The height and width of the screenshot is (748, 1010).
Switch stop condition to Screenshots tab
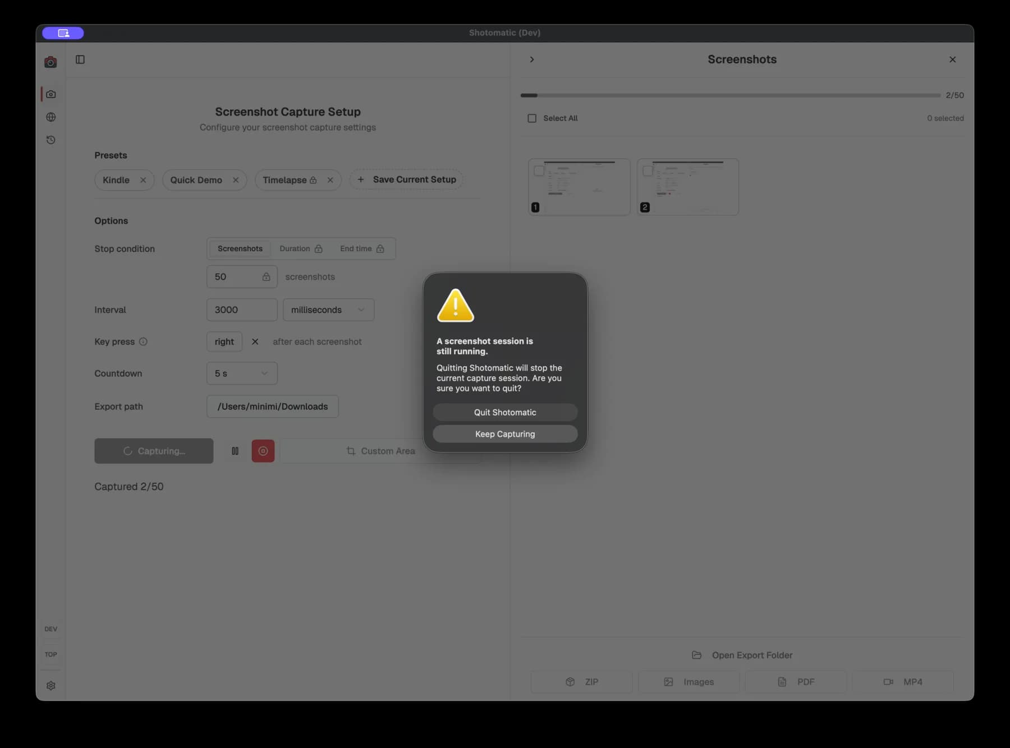click(x=240, y=248)
